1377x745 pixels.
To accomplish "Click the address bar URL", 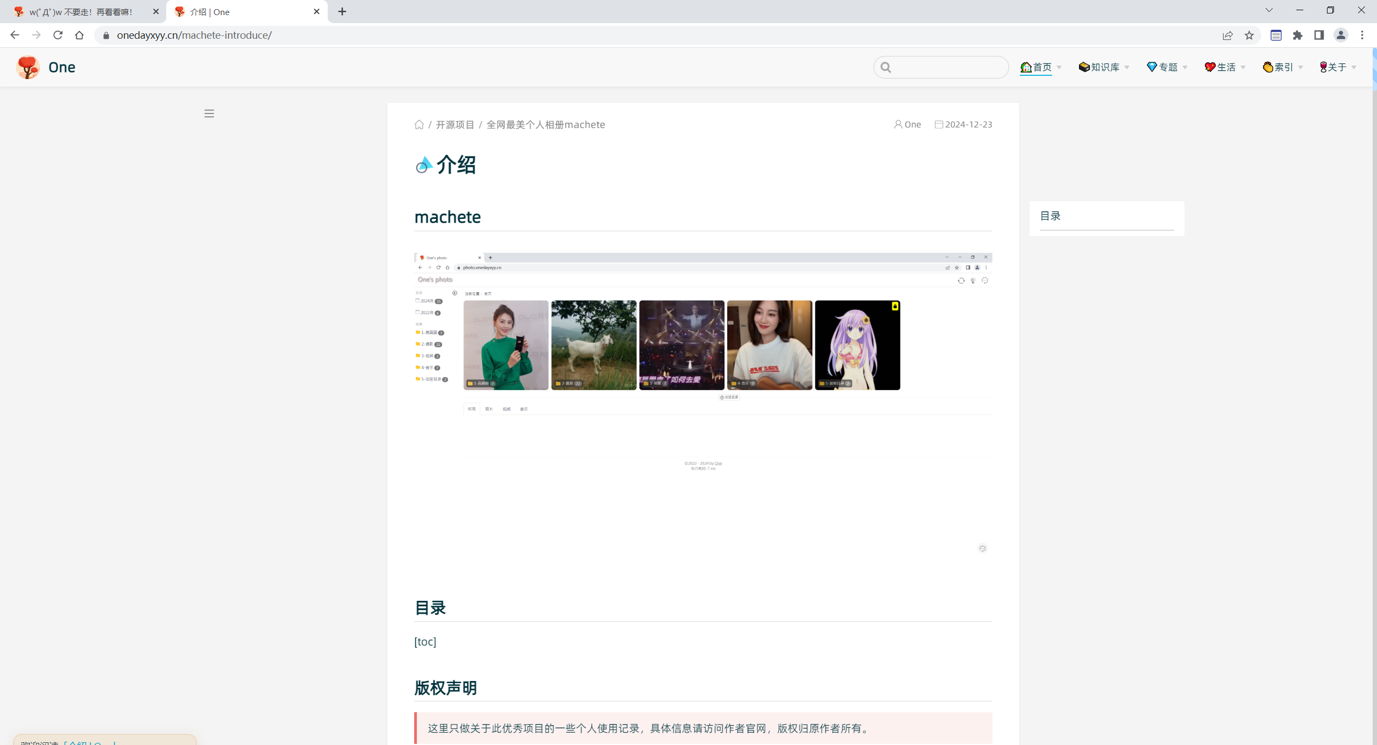I will point(194,35).
